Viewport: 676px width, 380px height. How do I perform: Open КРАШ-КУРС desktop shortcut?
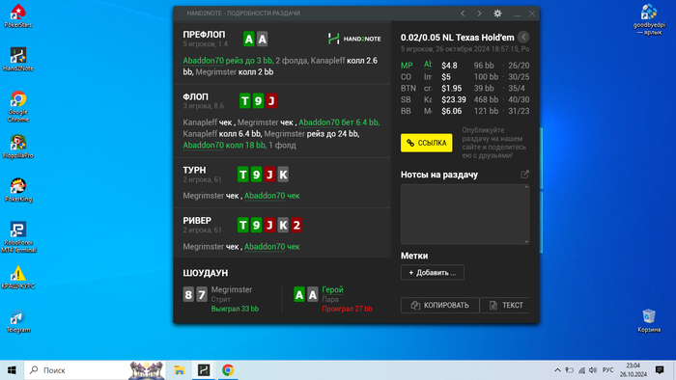click(18, 277)
